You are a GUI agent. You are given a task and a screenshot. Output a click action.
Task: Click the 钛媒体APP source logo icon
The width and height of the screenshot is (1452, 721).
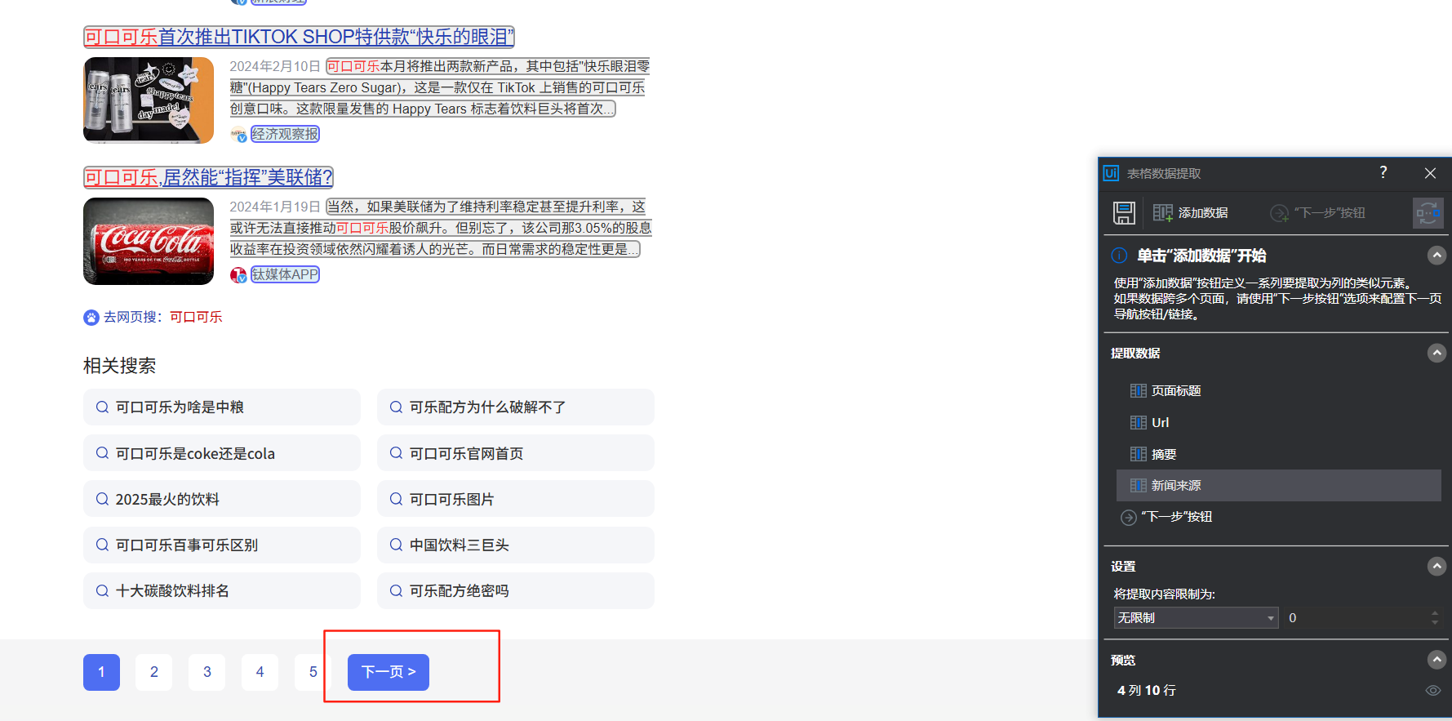[238, 275]
